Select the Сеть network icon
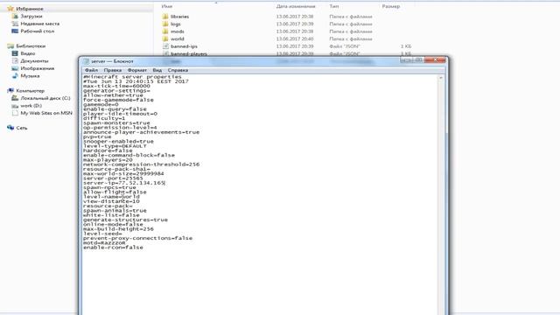 coord(10,128)
